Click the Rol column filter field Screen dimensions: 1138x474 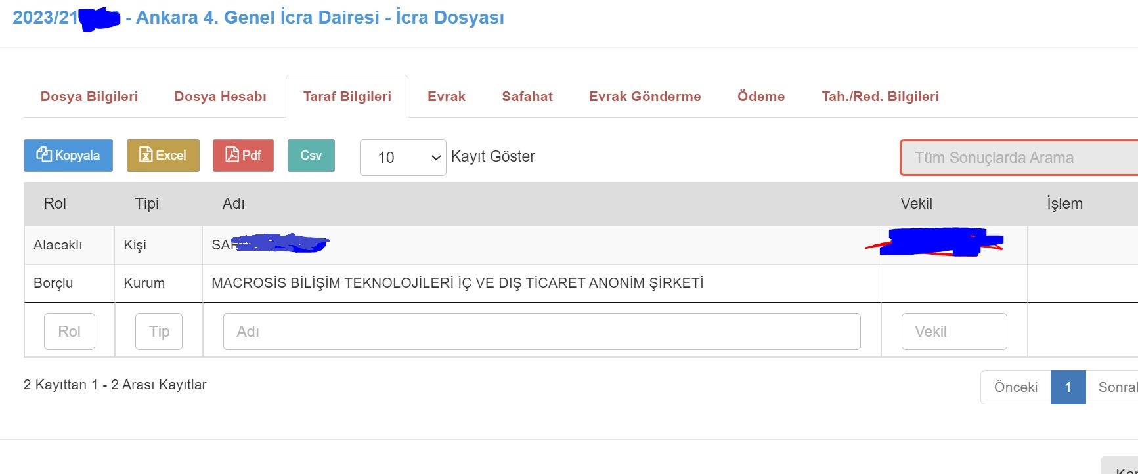pos(69,332)
